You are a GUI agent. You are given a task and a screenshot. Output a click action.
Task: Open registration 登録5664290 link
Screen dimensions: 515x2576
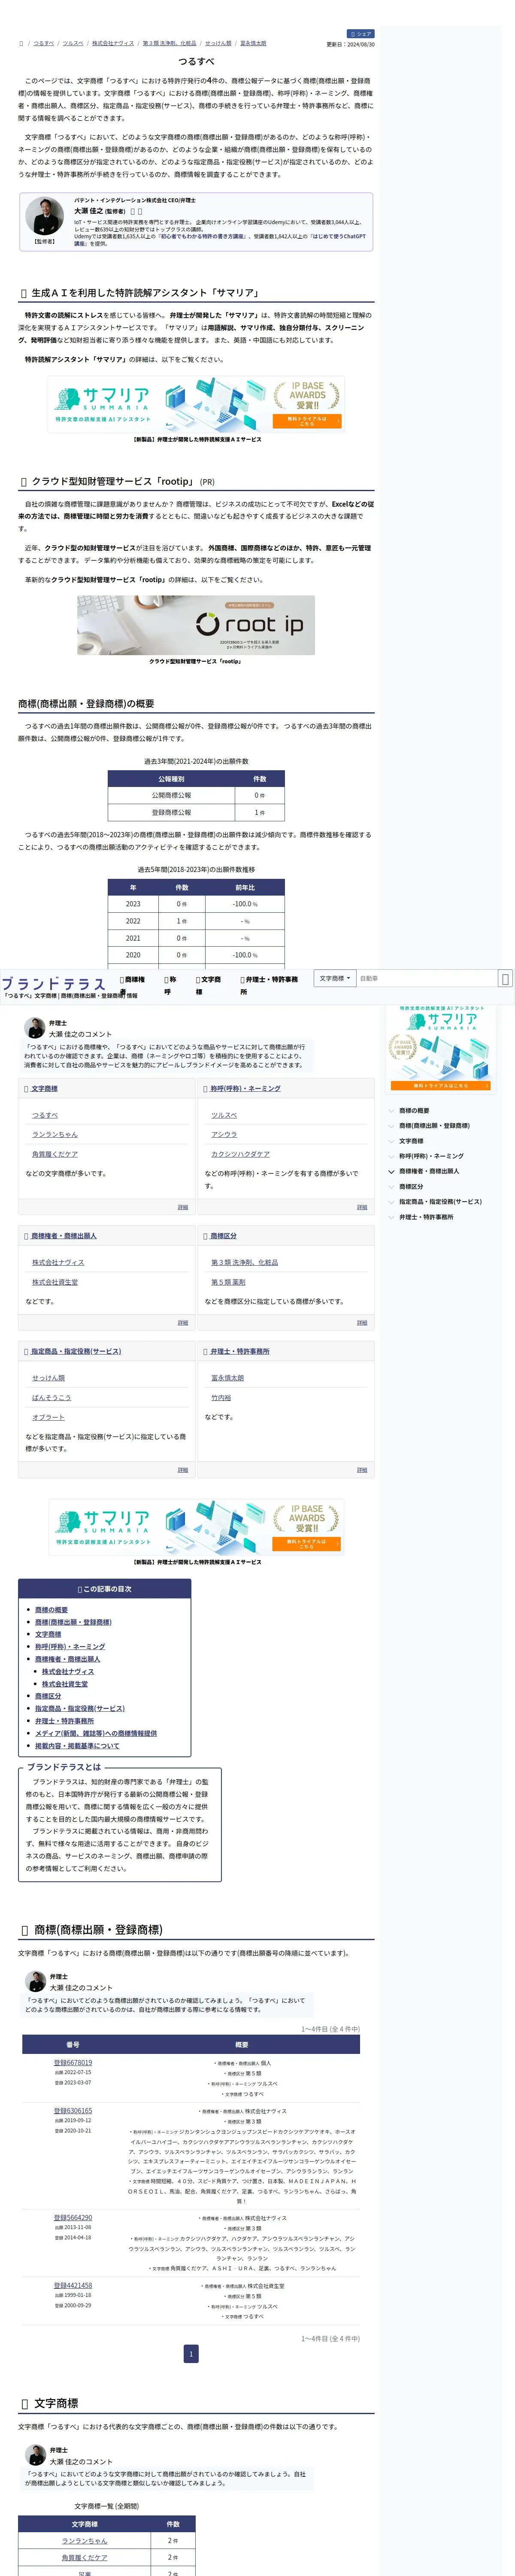click(73, 2218)
